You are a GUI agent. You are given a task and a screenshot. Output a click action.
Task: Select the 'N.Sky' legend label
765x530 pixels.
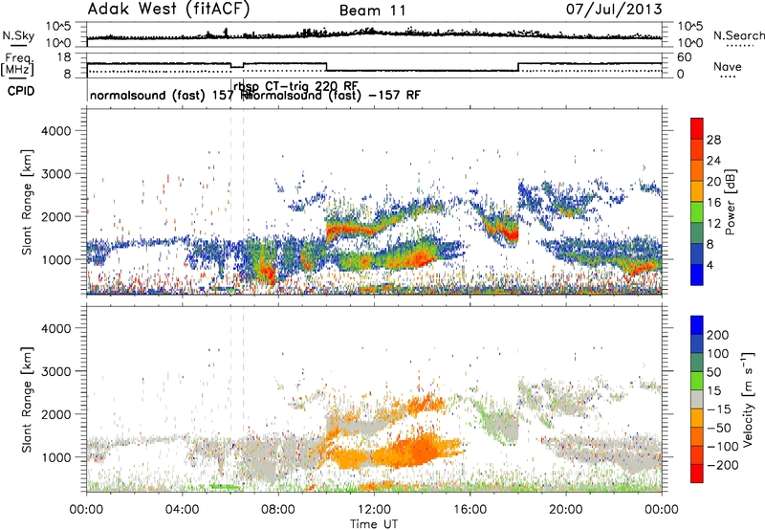pyautogui.click(x=18, y=35)
